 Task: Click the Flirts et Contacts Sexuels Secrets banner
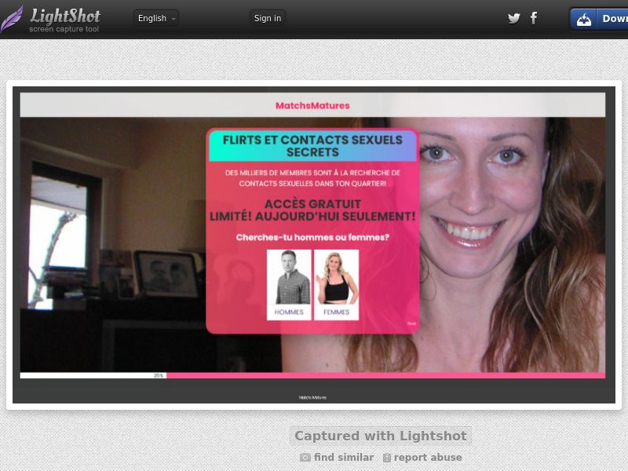tap(312, 146)
